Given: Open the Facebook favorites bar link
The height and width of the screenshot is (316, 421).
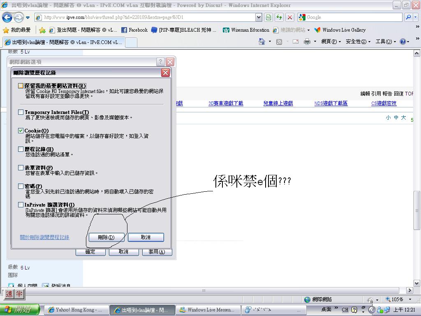Looking at the screenshot, I should [134, 30].
